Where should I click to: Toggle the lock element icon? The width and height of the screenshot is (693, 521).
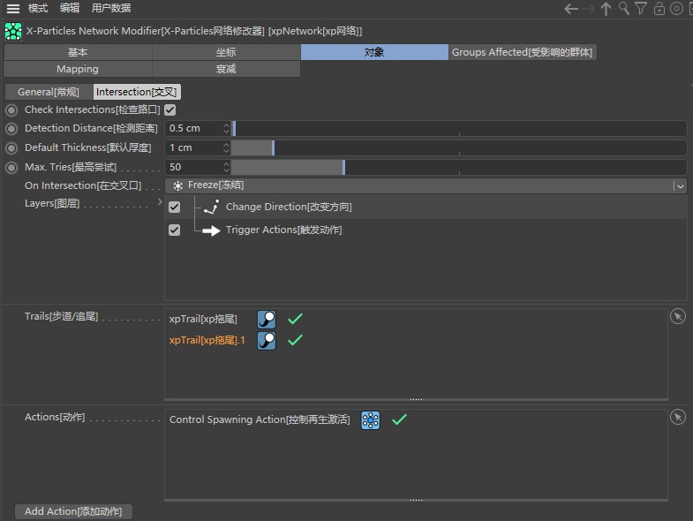[659, 9]
